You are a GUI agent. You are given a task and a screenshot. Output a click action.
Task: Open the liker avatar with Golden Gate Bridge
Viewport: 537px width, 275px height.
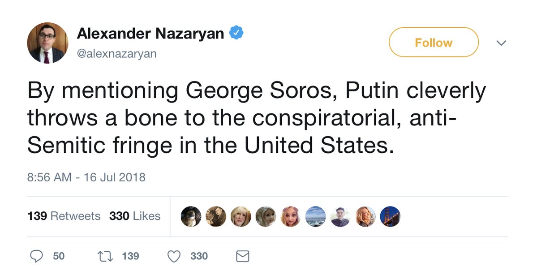coord(390,216)
